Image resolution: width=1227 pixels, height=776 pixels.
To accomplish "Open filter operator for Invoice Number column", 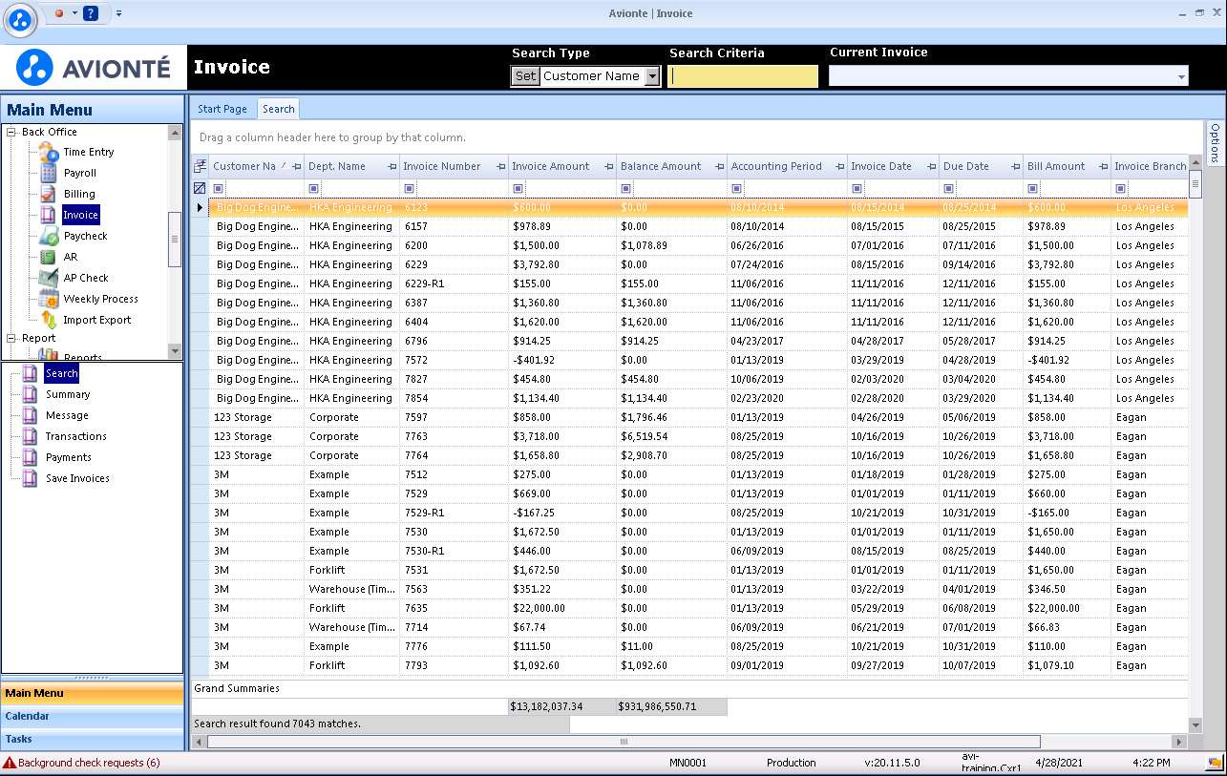I will (x=409, y=188).
